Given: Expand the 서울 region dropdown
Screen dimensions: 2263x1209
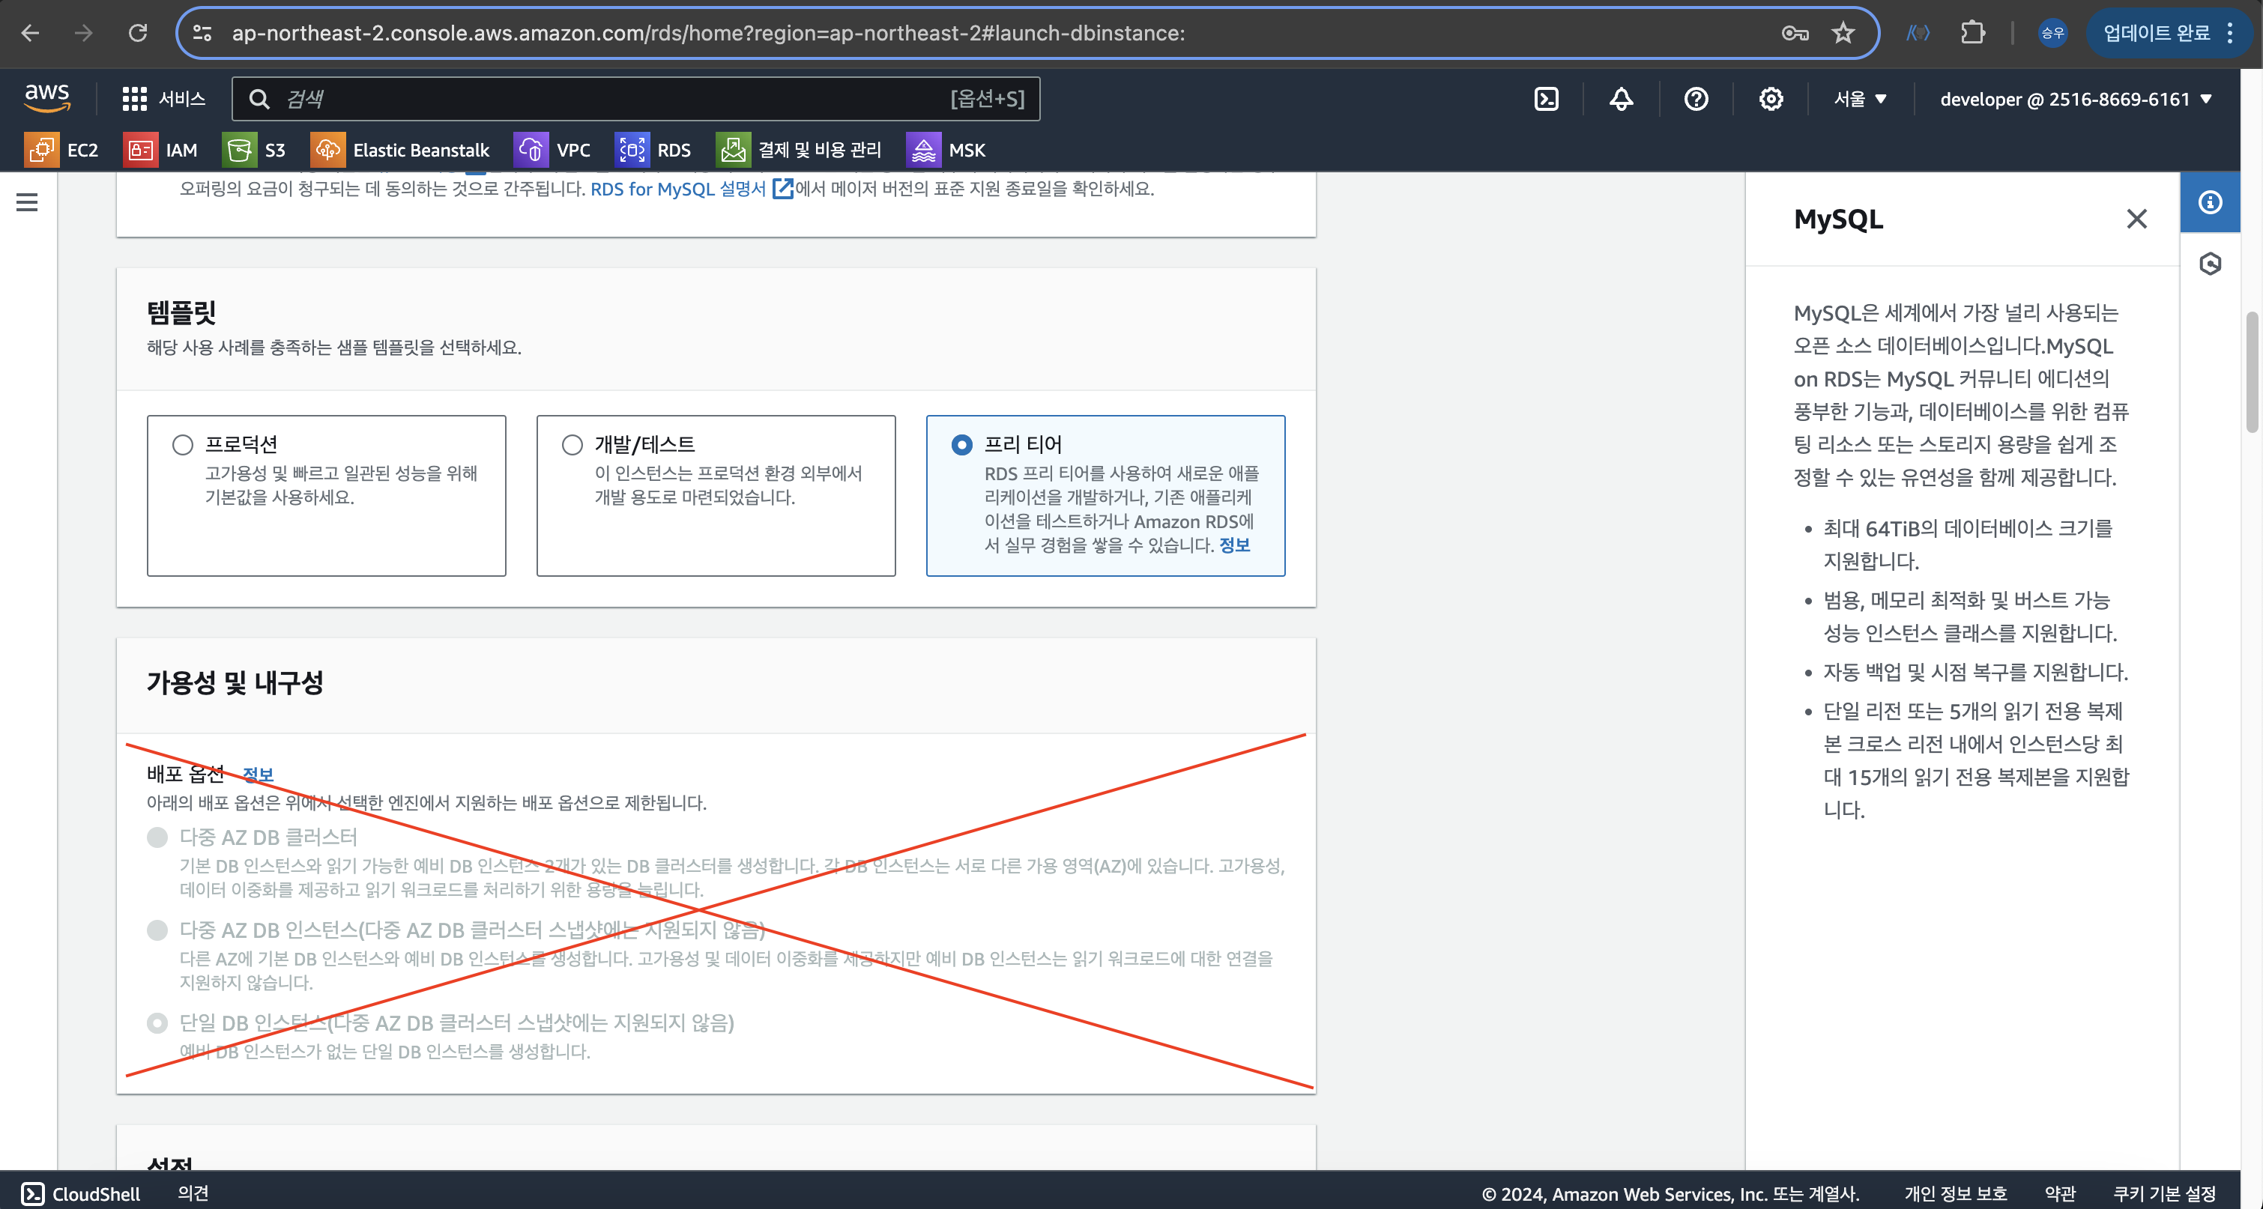Looking at the screenshot, I should (x=1860, y=99).
